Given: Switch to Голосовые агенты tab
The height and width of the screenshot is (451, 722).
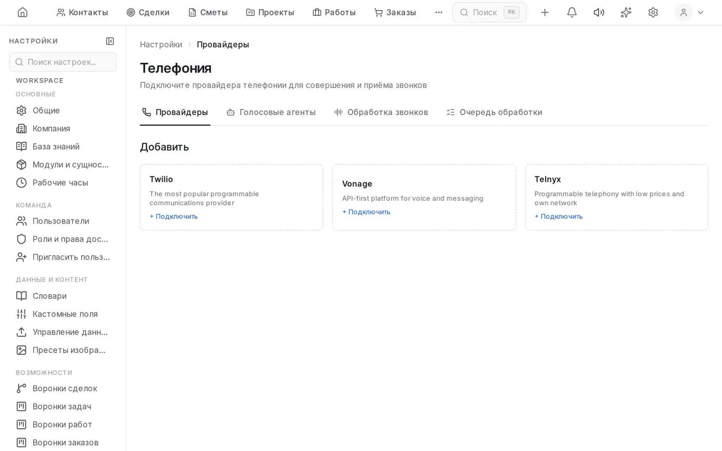Looking at the screenshot, I should (271, 112).
